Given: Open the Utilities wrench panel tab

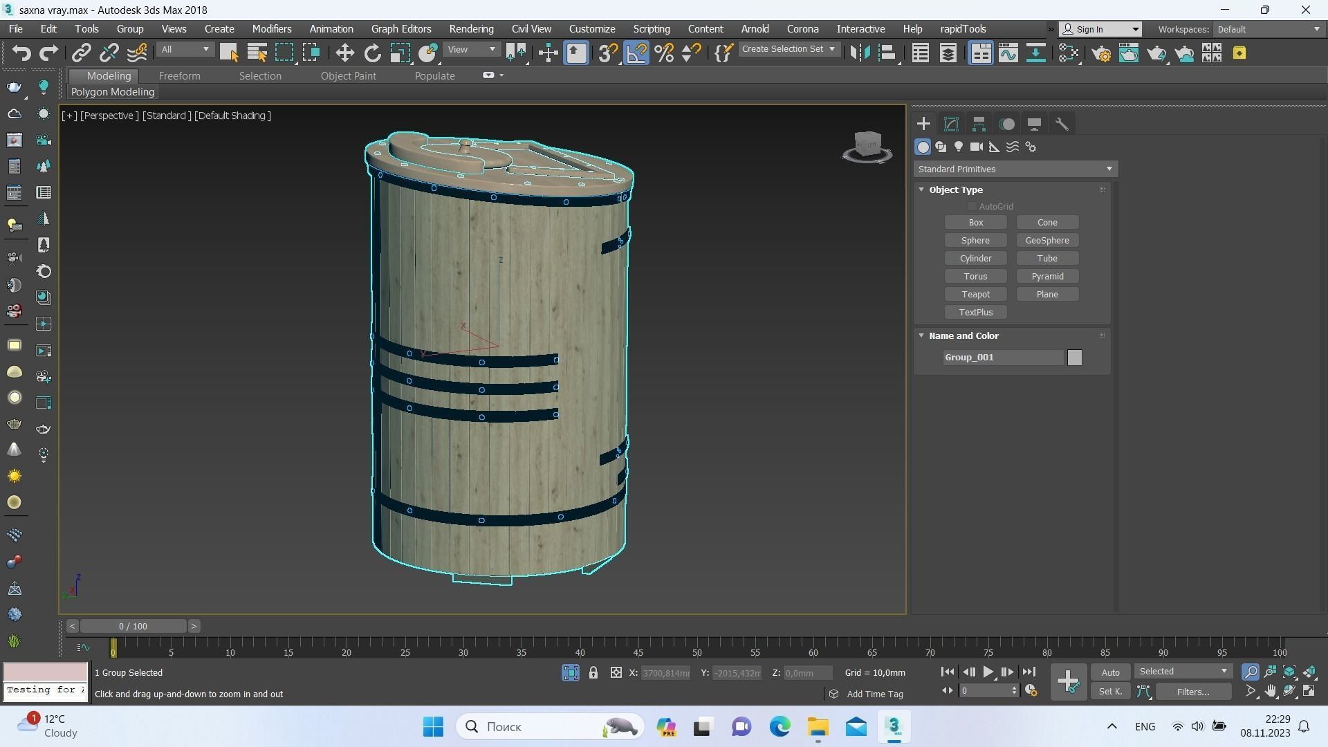Looking at the screenshot, I should [1062, 124].
